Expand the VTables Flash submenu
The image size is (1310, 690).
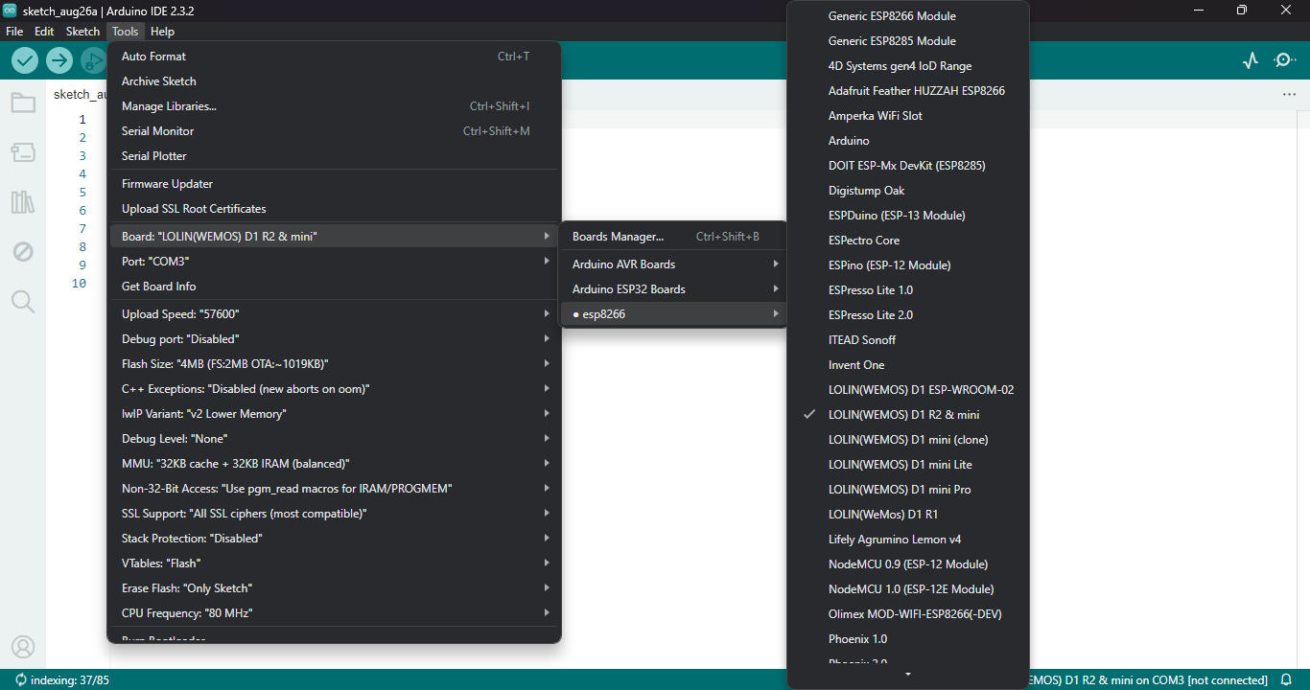(334, 563)
